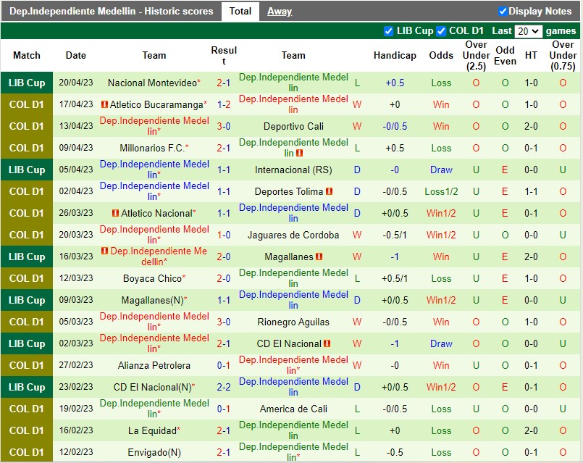Screen dimensions: 583x463
Task: Click the 3-0 result against Deportivo Cali
Action: pyautogui.click(x=224, y=126)
